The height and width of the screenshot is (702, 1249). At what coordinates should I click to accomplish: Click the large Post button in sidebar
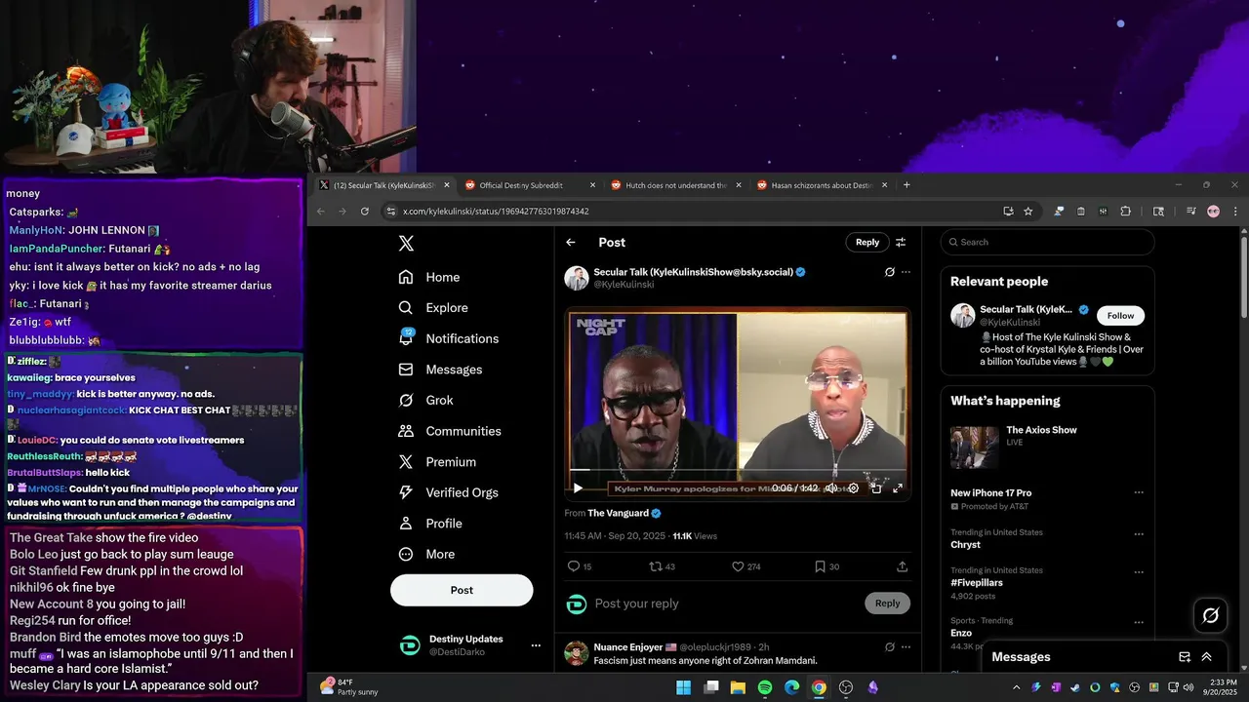click(x=462, y=590)
